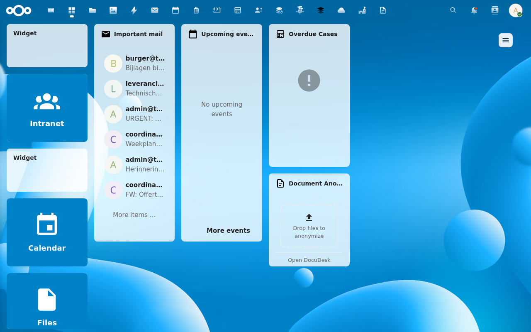Screen dimensions: 531x332
Task: Open the URGENT mail from admin
Action: coord(134,114)
